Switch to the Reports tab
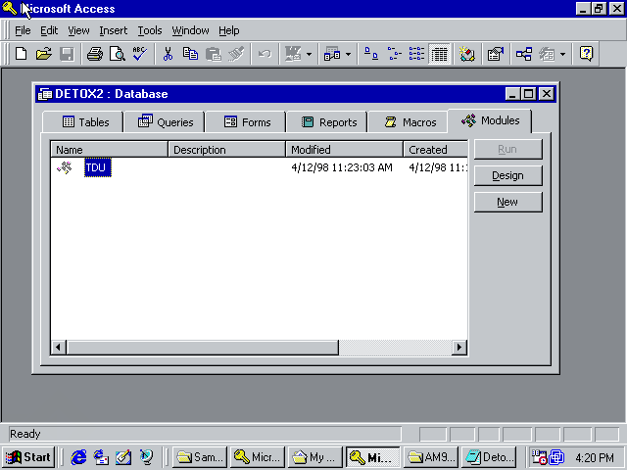 (x=327, y=121)
